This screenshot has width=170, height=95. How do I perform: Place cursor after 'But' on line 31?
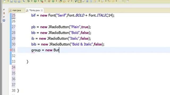pyautogui.click(x=59, y=50)
